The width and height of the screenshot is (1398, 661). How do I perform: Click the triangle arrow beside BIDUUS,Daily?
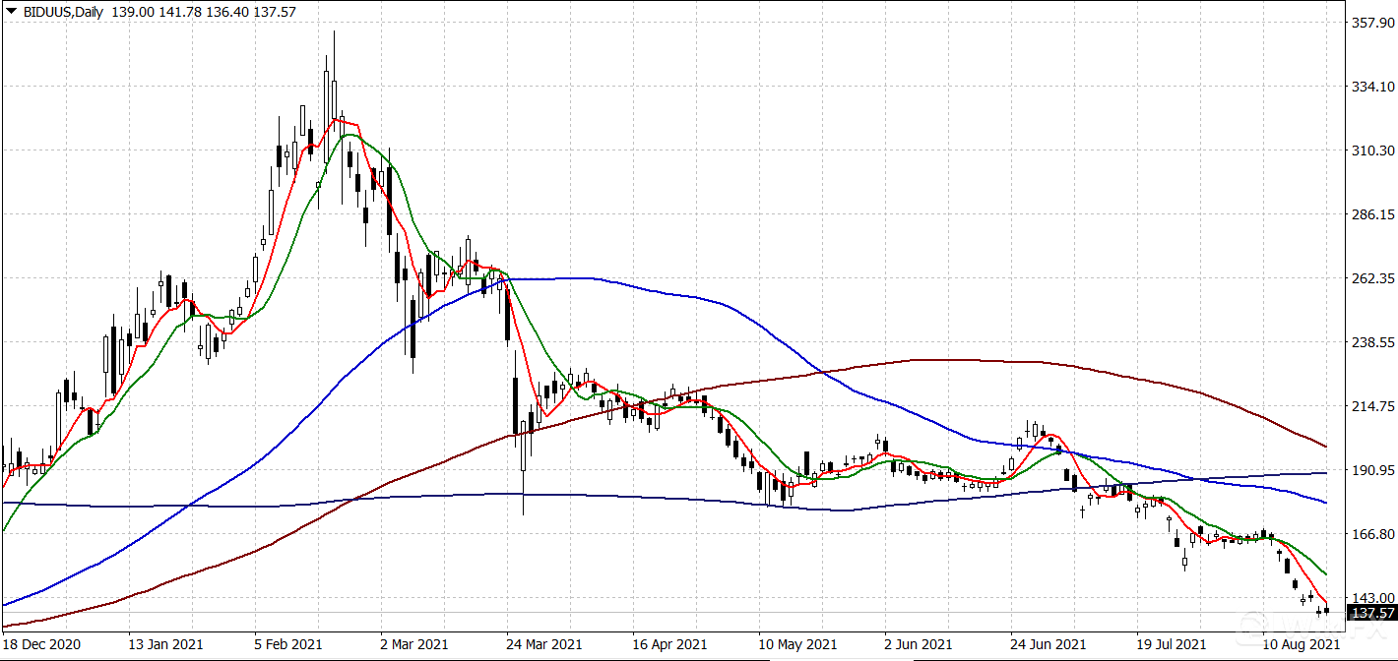[x=10, y=9]
